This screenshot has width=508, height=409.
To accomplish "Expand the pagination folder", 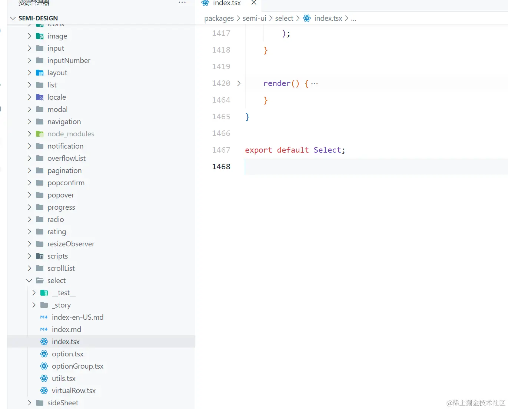I will 29,170.
